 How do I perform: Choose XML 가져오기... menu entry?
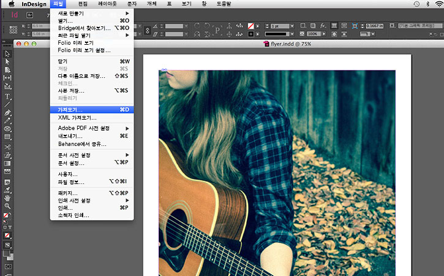tap(92, 117)
